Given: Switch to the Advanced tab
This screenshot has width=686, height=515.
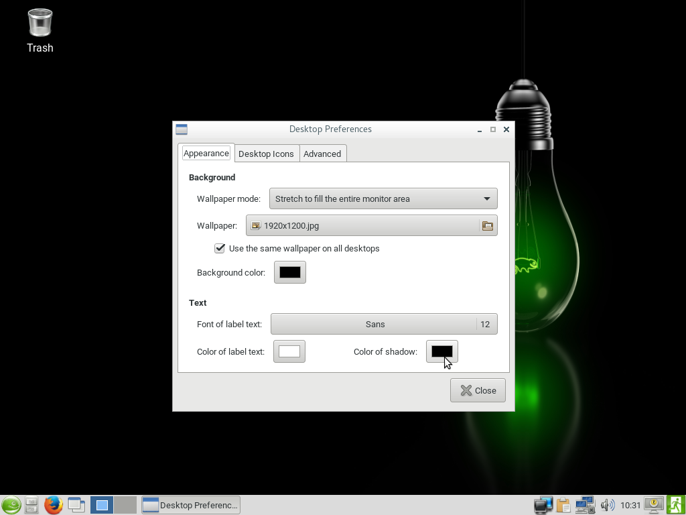Looking at the screenshot, I should pyautogui.click(x=322, y=154).
